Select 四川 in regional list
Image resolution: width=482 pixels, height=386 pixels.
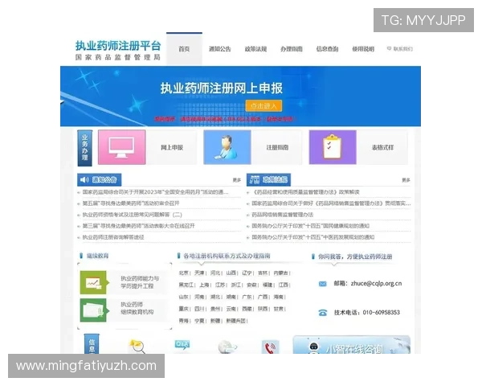click(199, 309)
